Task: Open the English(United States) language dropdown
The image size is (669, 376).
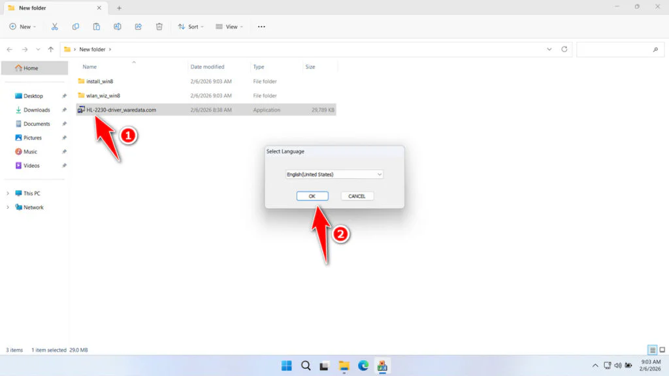Action: tap(334, 174)
